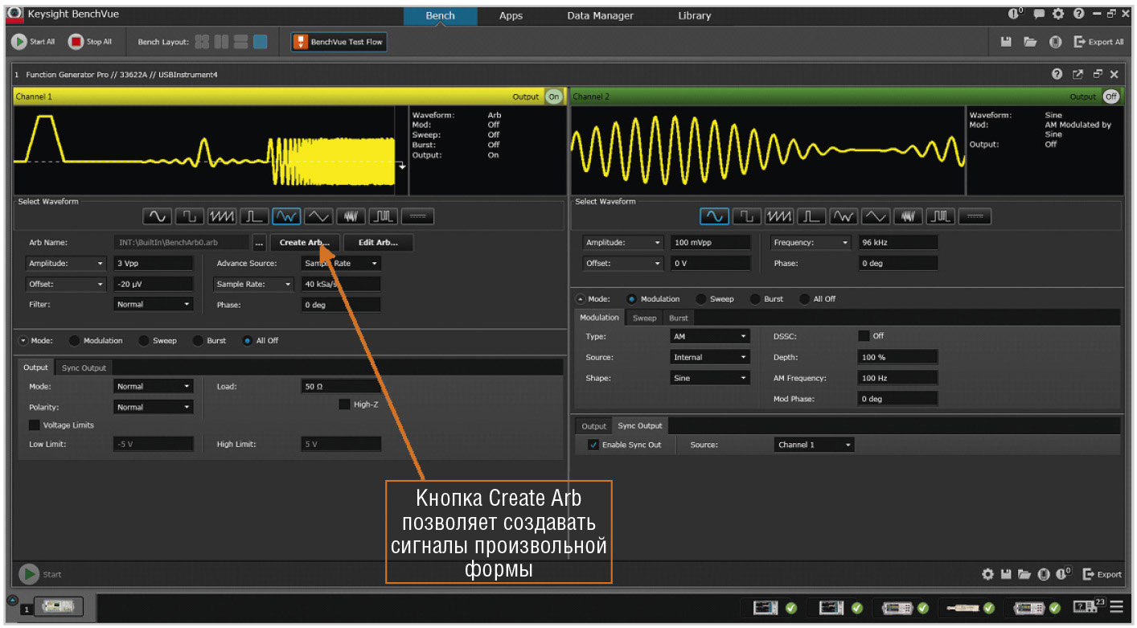Switch to four-quadrant bench layout icon
The height and width of the screenshot is (628, 1137).
point(202,42)
